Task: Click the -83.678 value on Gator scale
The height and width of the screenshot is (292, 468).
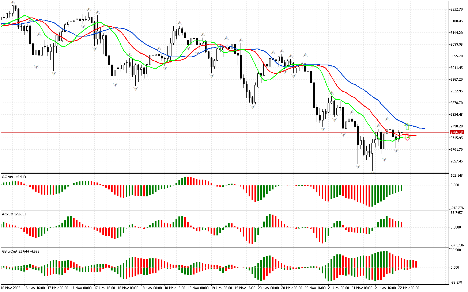Action: pos(457,283)
